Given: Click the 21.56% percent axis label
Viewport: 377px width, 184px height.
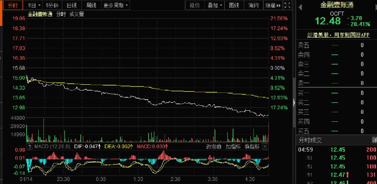Looking at the screenshot, I should 278,18.
